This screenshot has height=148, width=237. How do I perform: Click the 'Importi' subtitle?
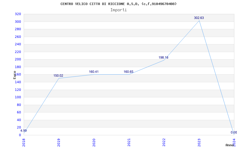click(118, 10)
